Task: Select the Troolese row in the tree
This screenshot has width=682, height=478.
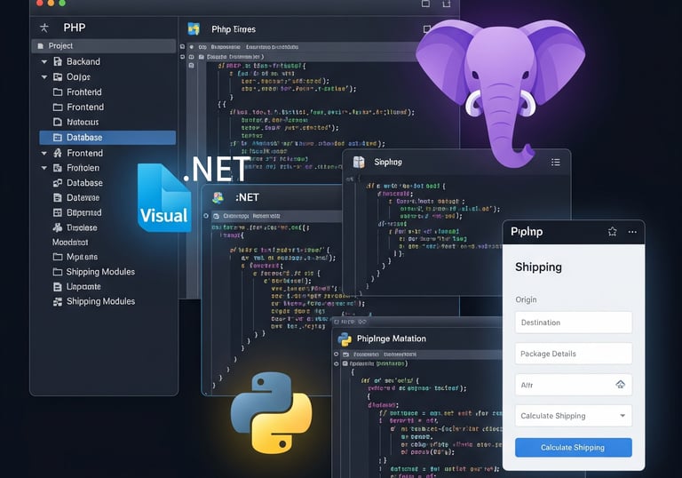Action: [x=107, y=227]
